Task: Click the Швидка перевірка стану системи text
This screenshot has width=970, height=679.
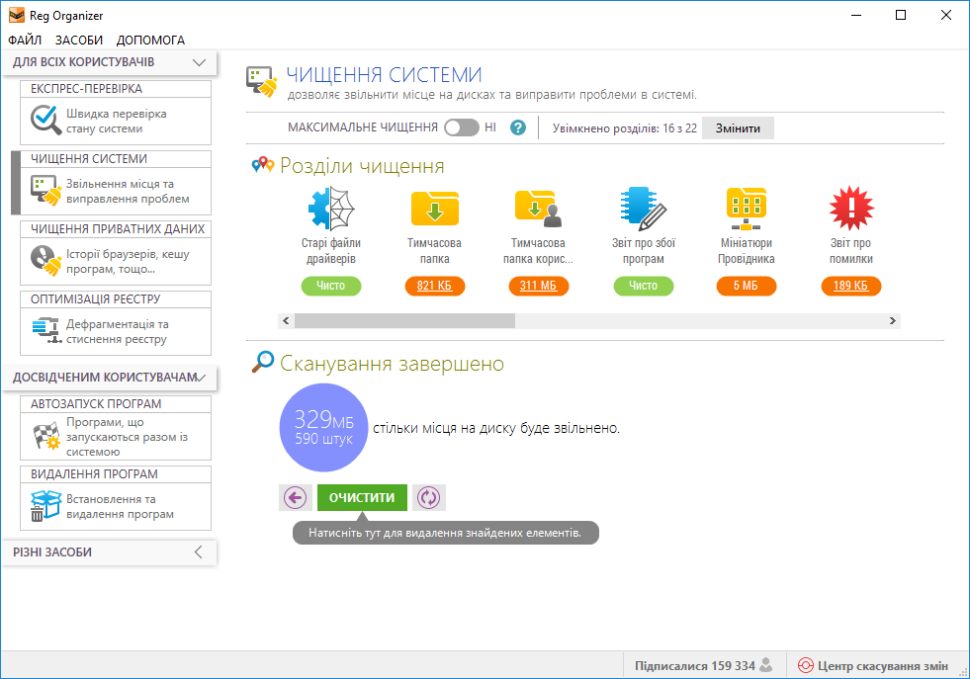Action: coord(117,122)
